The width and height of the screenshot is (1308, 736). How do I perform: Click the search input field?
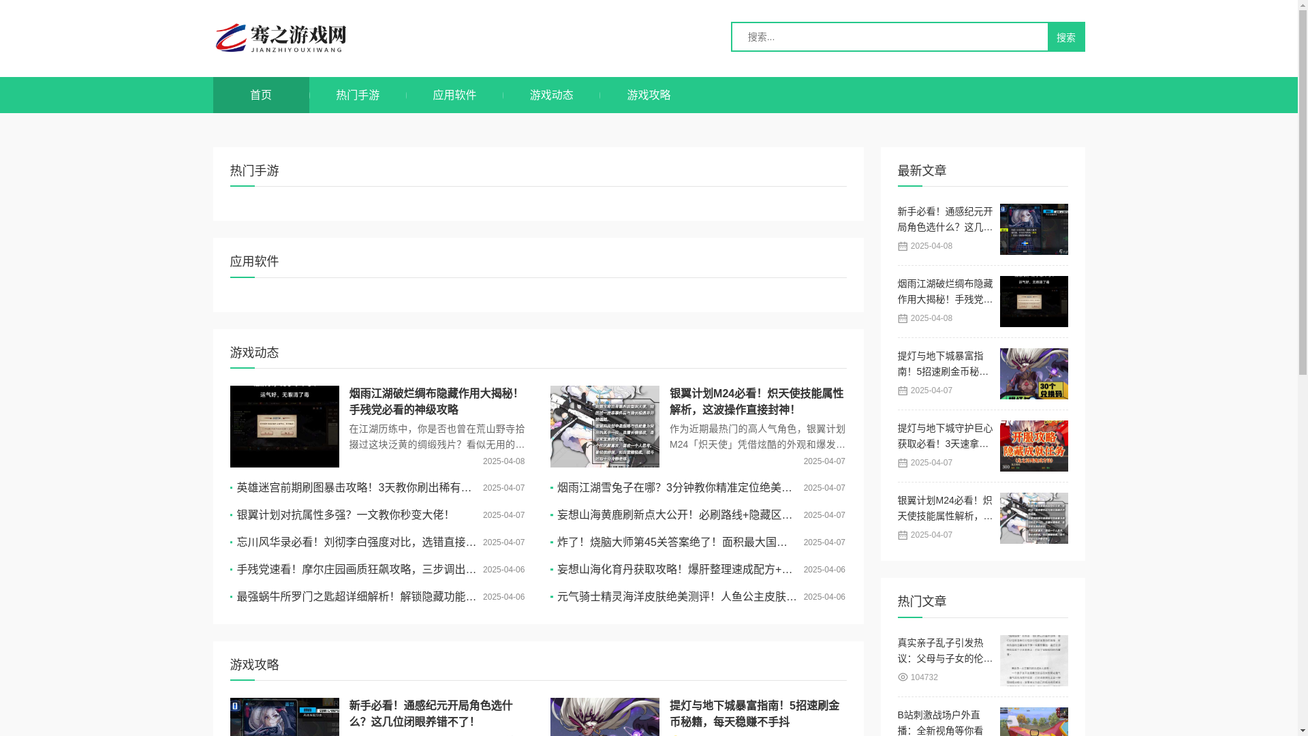pyautogui.click(x=890, y=37)
